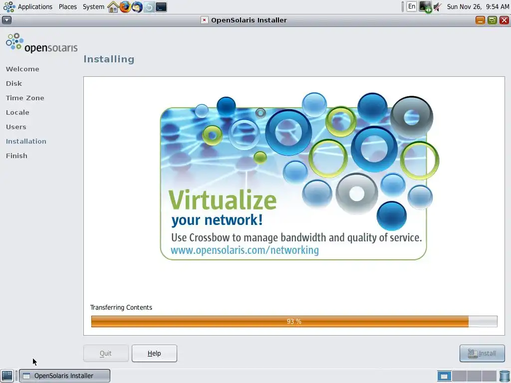
Task: Click the Installing page heading
Action: pyautogui.click(x=109, y=59)
